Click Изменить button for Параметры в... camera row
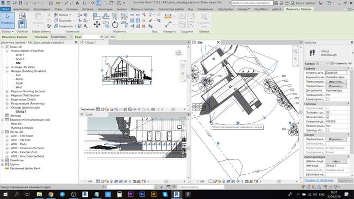This screenshot has width=354, height=199. (336, 139)
